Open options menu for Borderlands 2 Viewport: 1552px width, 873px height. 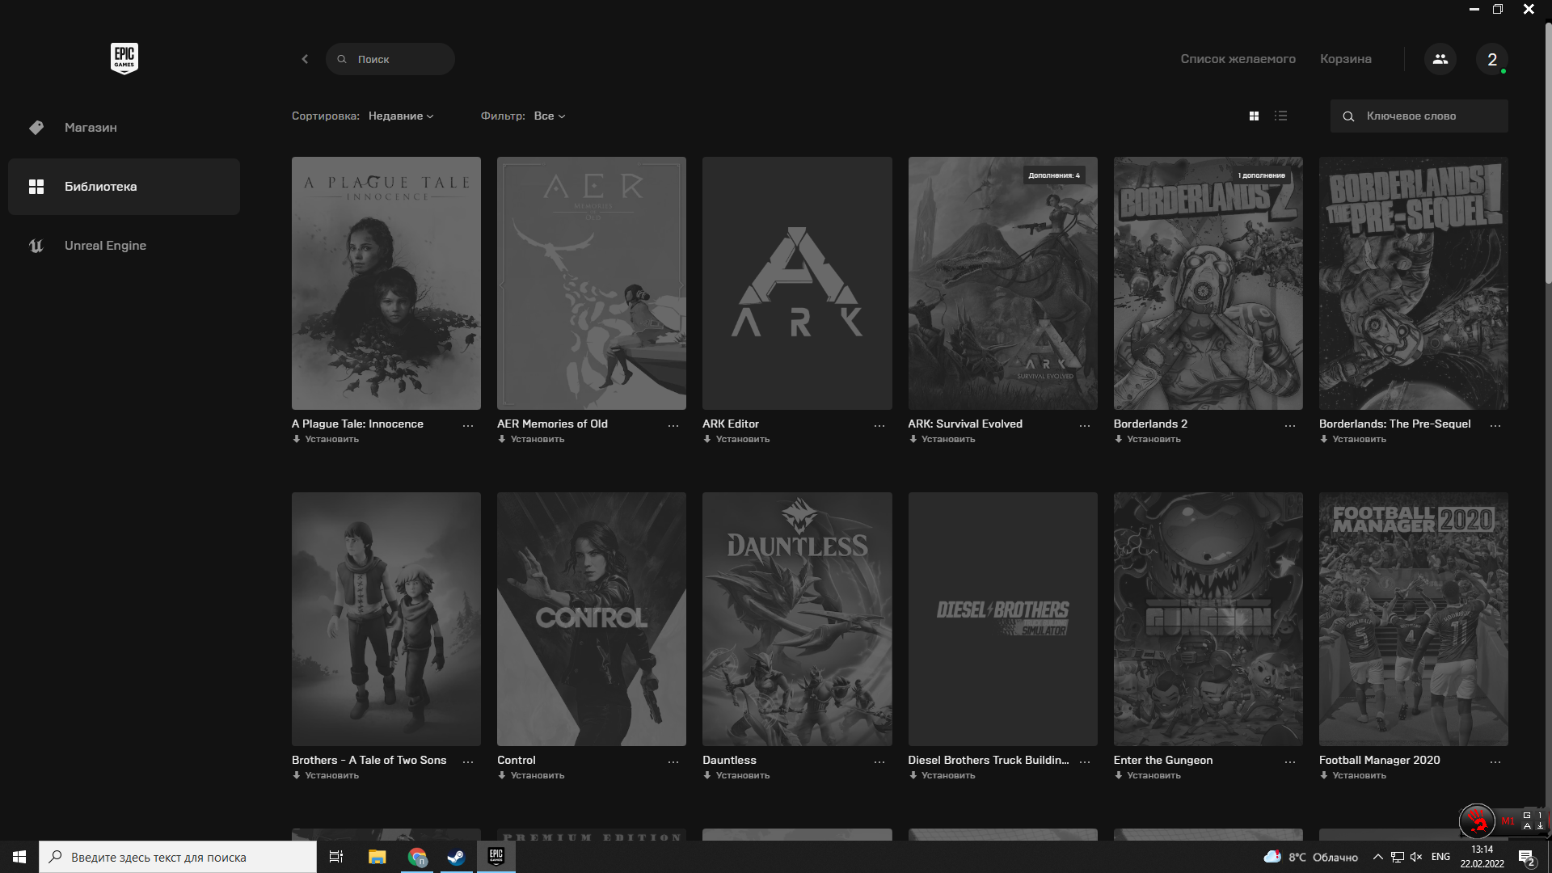(x=1290, y=425)
